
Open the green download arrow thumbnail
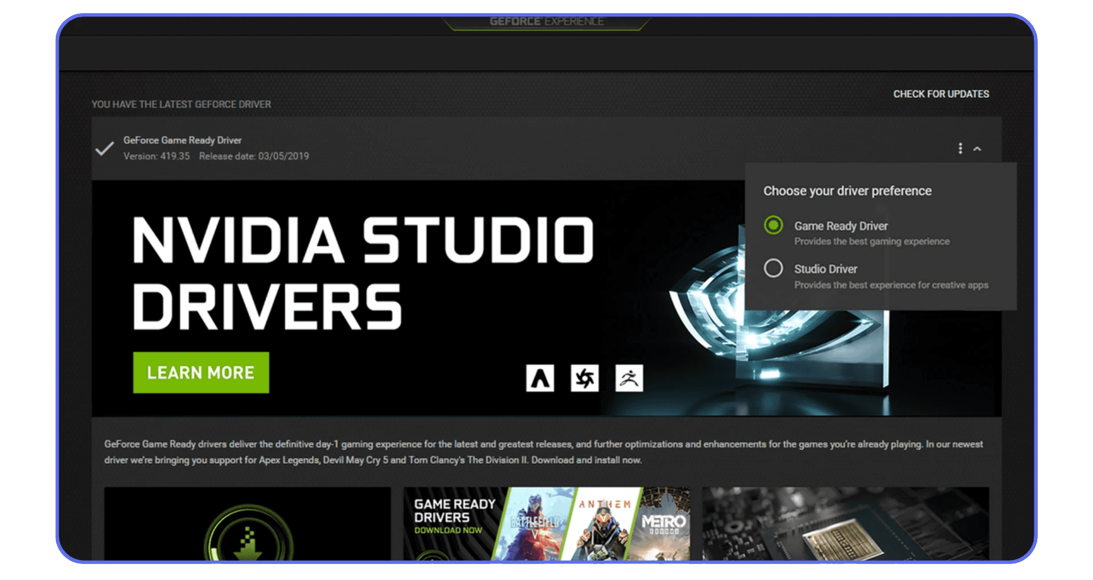point(248,524)
